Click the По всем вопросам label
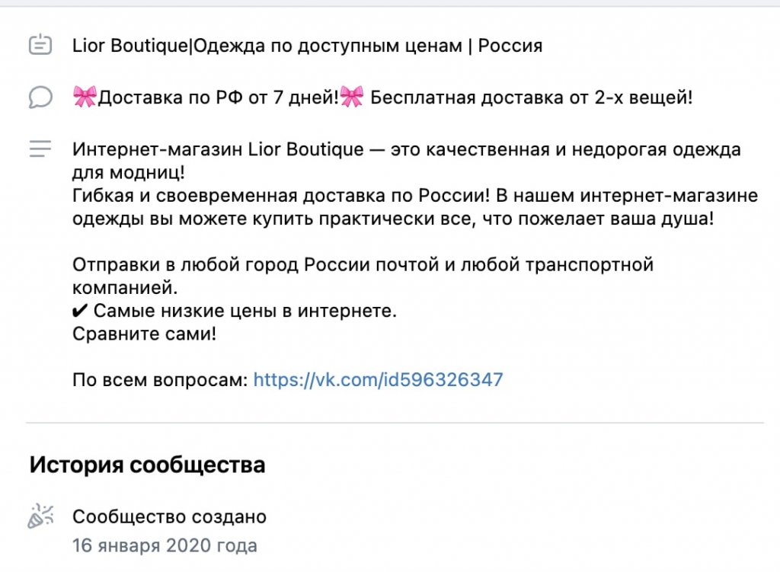Image resolution: width=780 pixels, height=572 pixels. (x=160, y=379)
